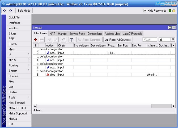178x128 pixels.
Task: Click the accept checkmark of rule 1
Action: click(x=48, y=60)
